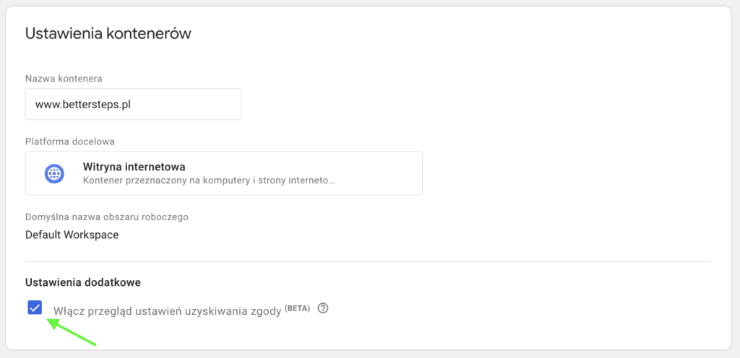This screenshot has width=740, height=358.
Task: Click the Nazwa kontenera input field
Action: pos(133,104)
